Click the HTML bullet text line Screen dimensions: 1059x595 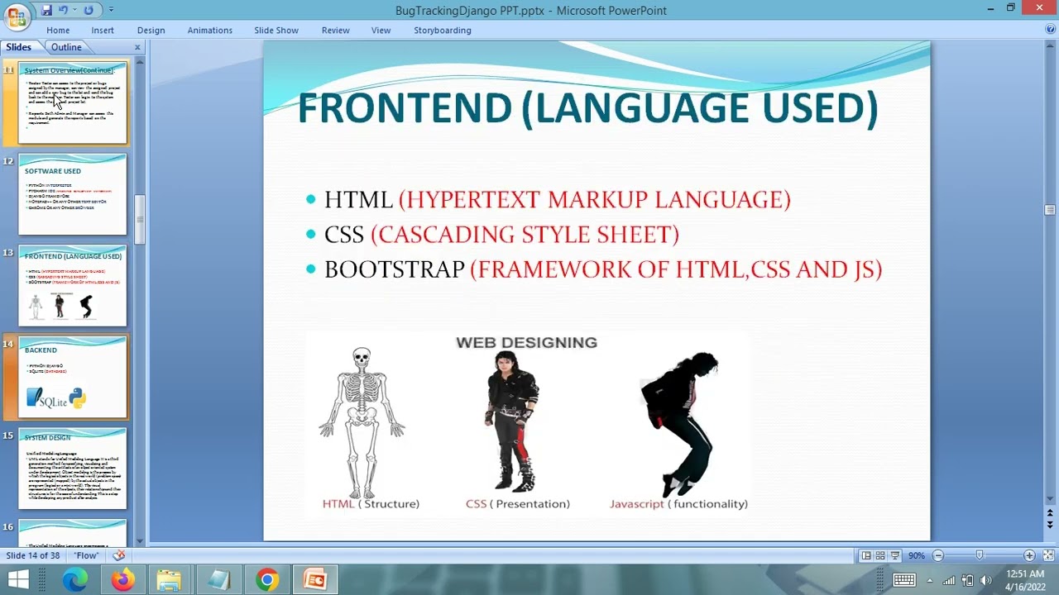pyautogui.click(x=557, y=199)
